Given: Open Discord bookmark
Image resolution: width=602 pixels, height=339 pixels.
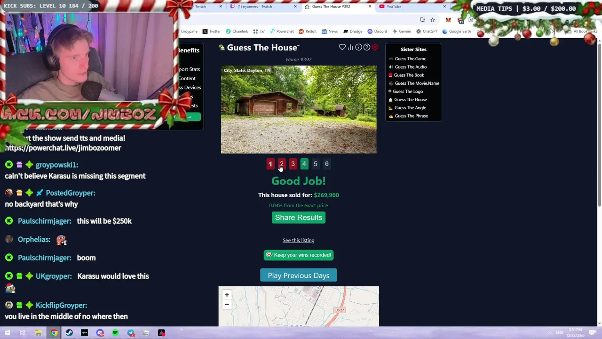Looking at the screenshot, I should [377, 32].
